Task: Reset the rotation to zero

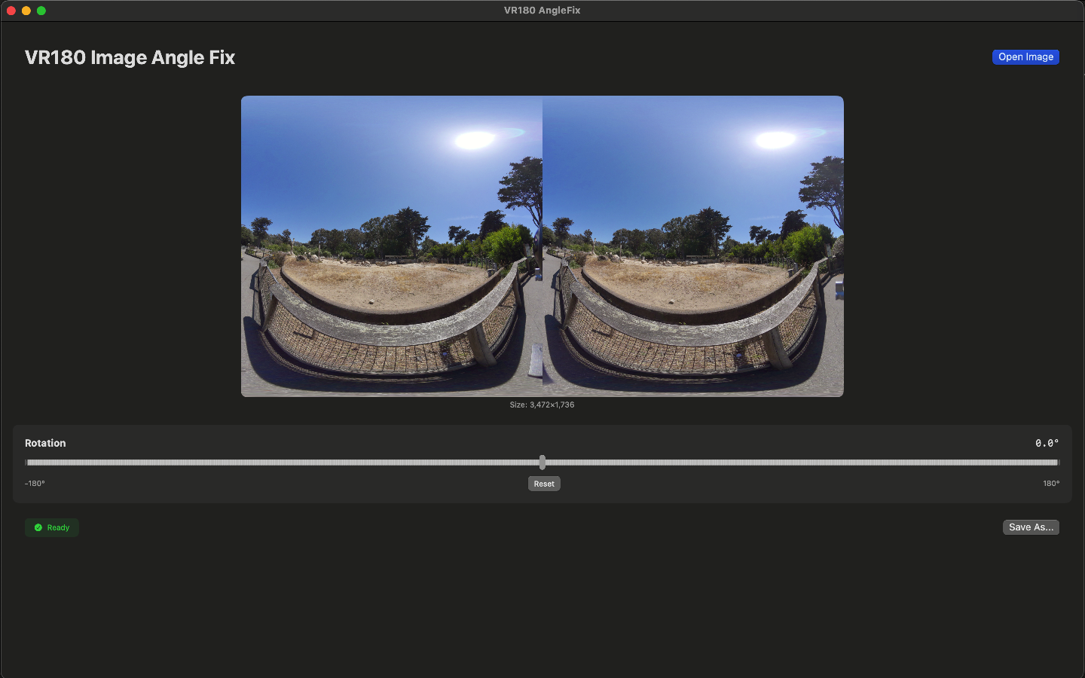Action: pyautogui.click(x=544, y=484)
